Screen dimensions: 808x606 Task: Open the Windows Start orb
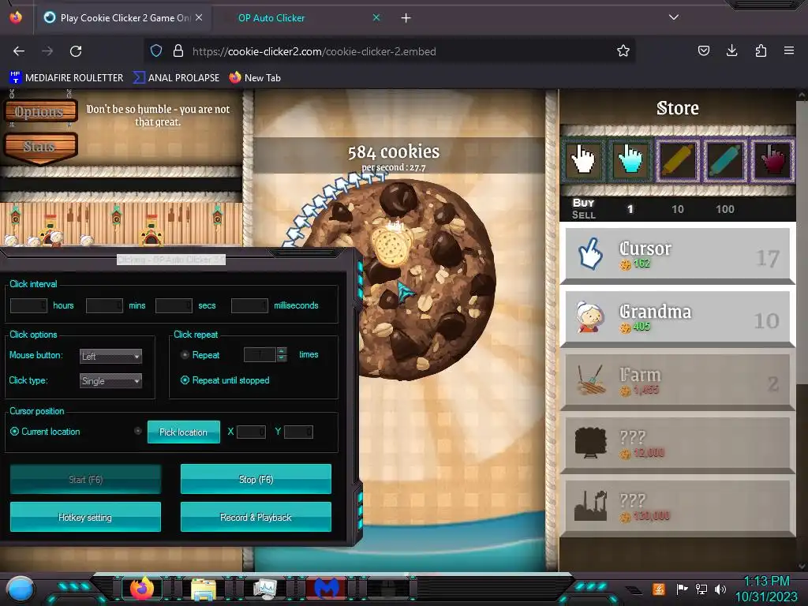point(21,589)
